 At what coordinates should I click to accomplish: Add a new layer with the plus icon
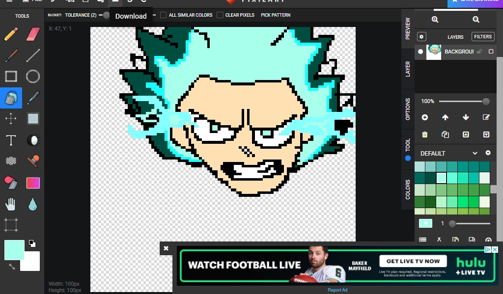(424, 117)
